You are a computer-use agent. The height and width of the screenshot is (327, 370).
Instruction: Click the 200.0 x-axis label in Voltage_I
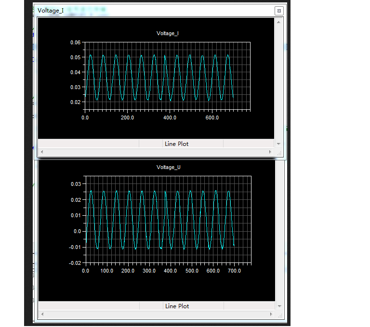click(x=127, y=118)
